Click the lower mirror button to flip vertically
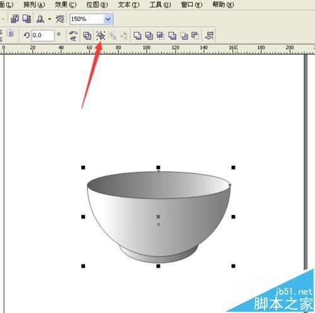315x313 pixels. pyautogui.click(x=73, y=38)
